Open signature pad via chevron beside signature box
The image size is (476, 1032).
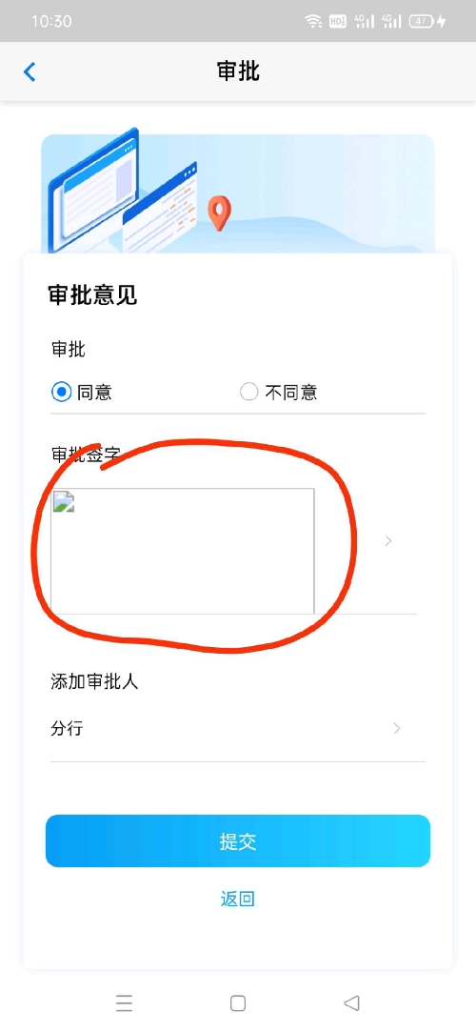pos(388,541)
